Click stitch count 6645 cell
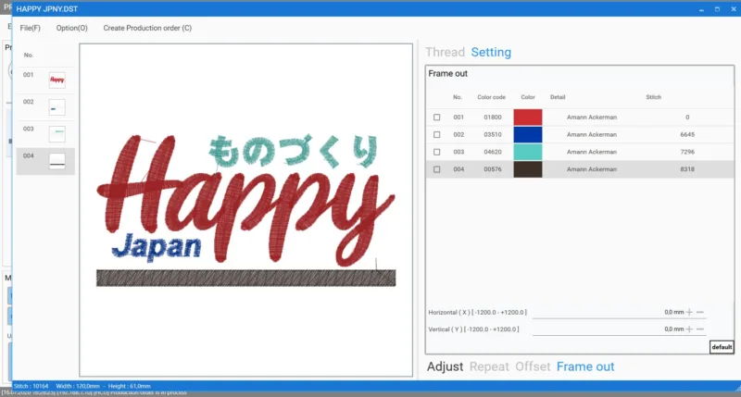The width and height of the screenshot is (741, 397). pos(687,134)
